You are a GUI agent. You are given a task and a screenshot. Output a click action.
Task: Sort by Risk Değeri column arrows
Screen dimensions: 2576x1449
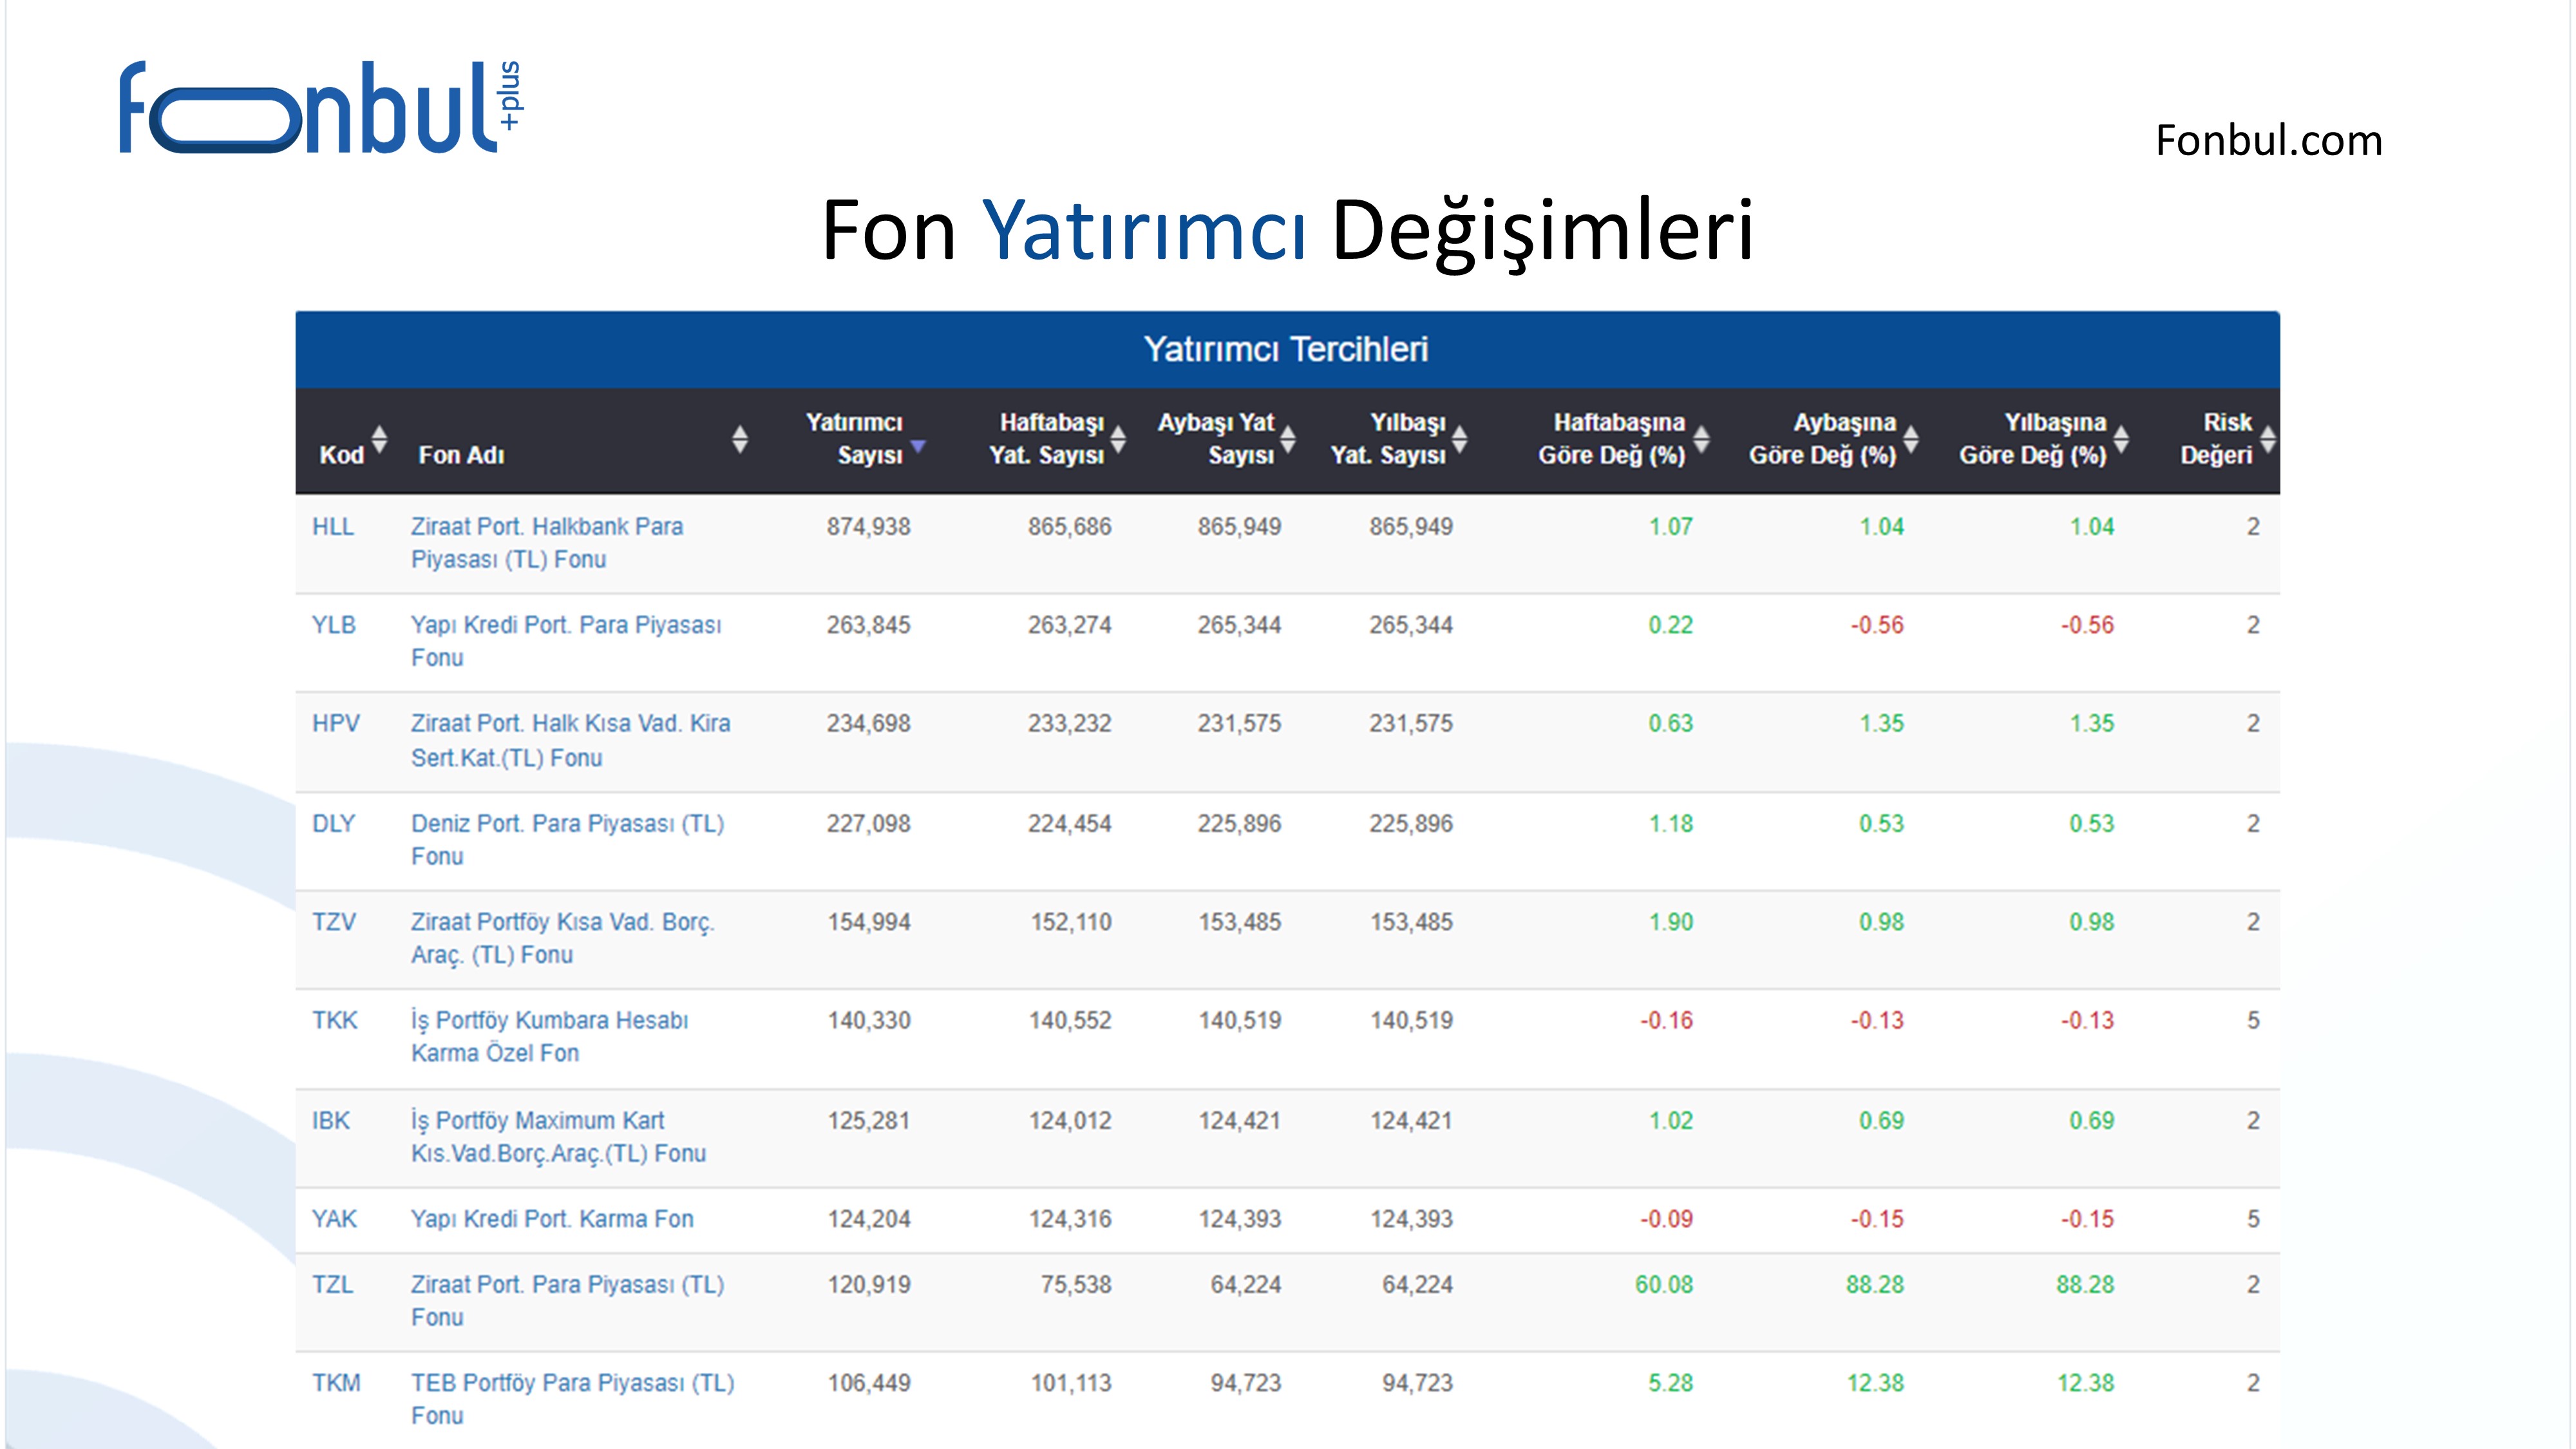[2268, 439]
